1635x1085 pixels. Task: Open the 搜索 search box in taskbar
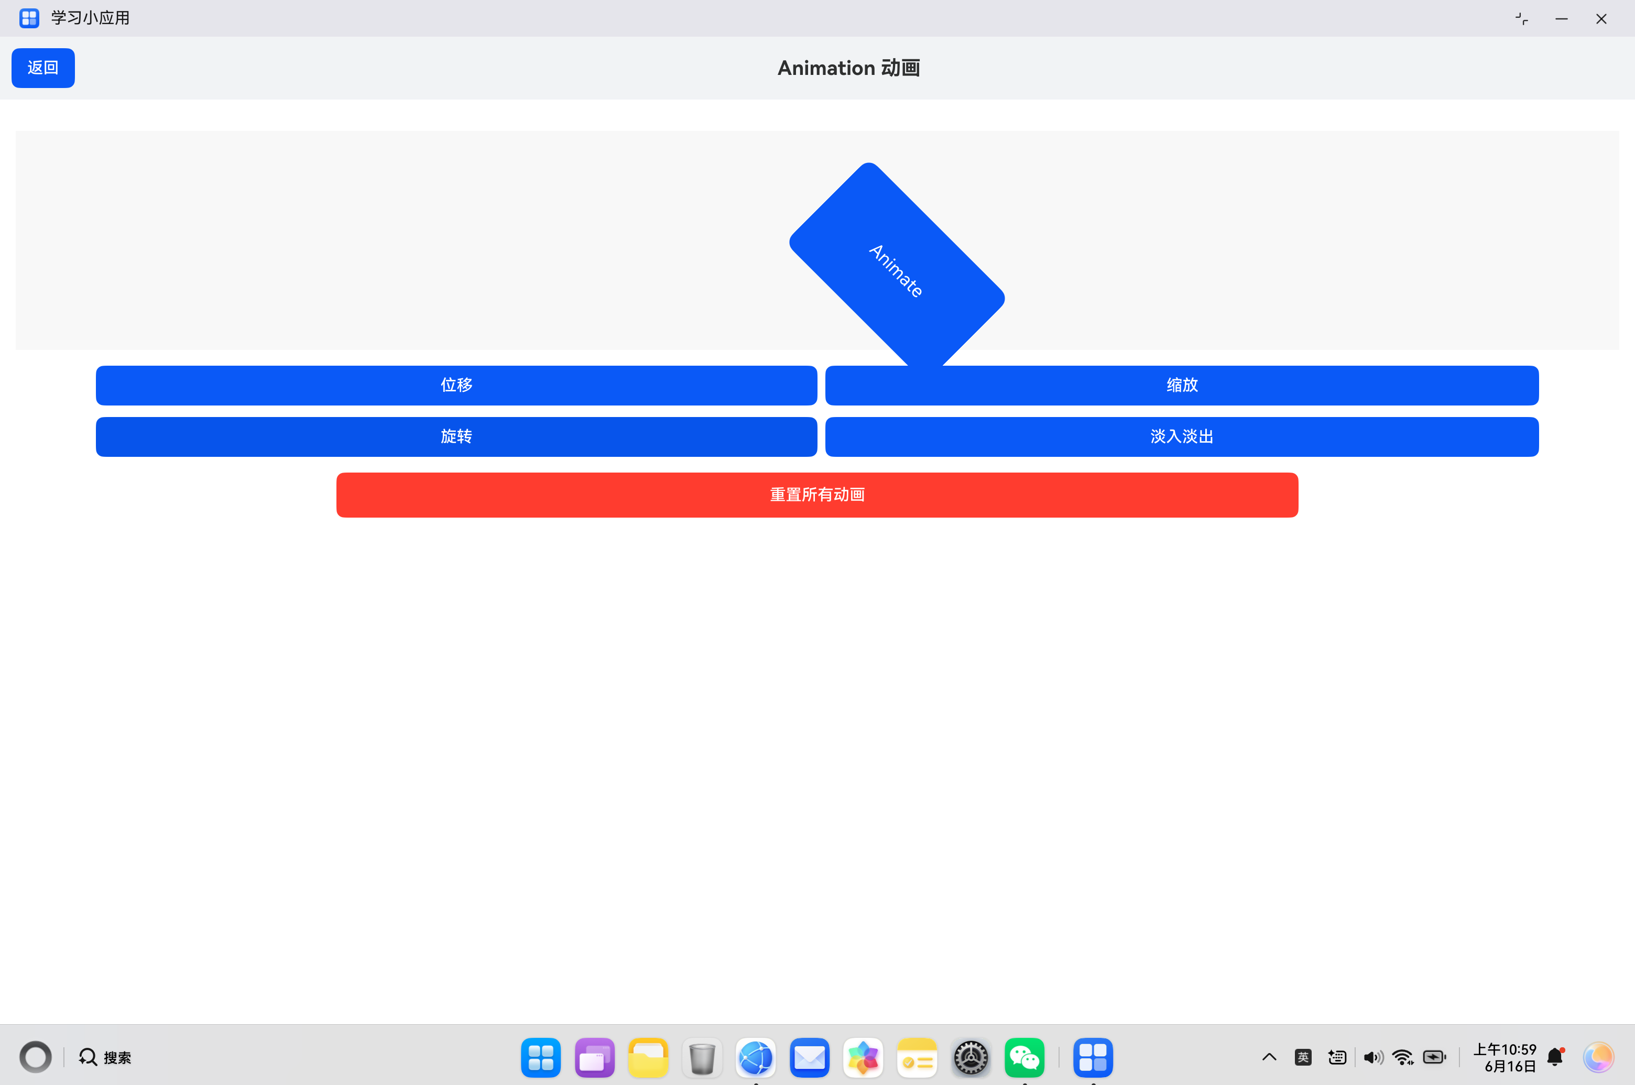click(x=105, y=1057)
